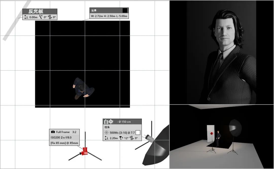Click the 12° tilt angle value

pyautogui.click(x=126, y=138)
